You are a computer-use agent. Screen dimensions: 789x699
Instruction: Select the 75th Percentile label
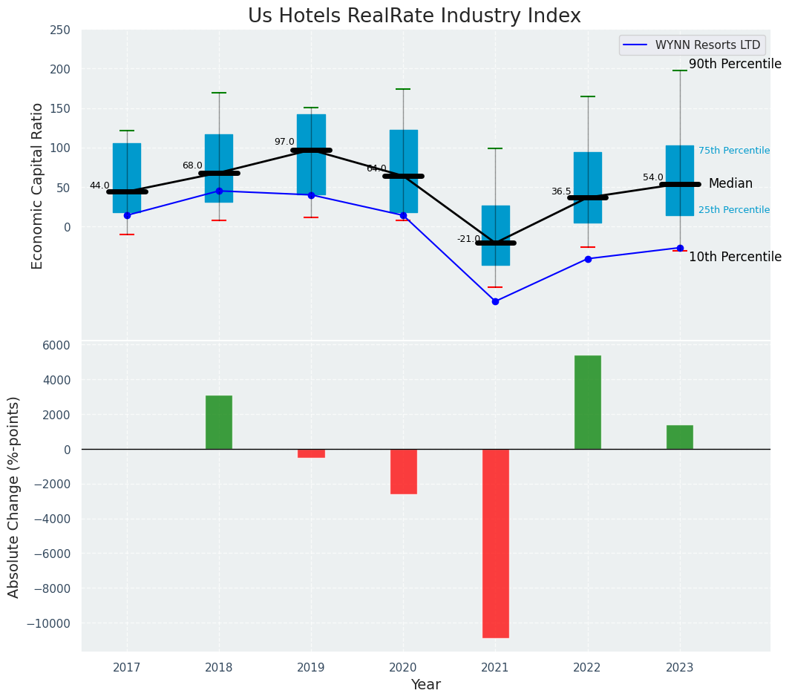[733, 151]
